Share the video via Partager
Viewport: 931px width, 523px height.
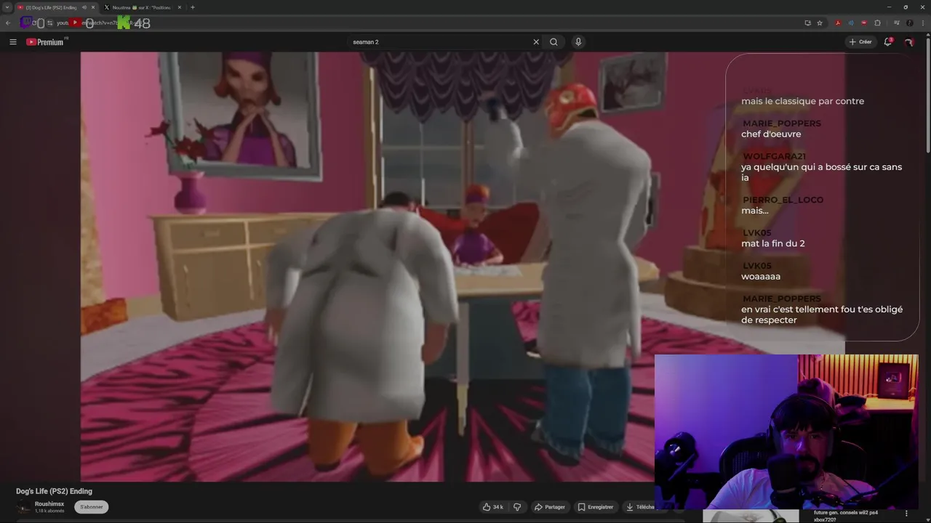[x=549, y=507]
